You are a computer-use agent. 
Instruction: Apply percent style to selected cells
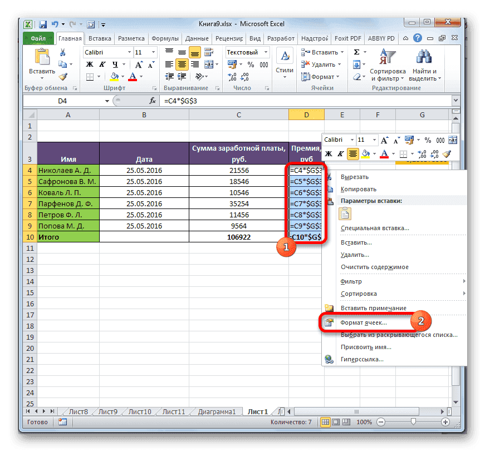pyautogui.click(x=250, y=64)
